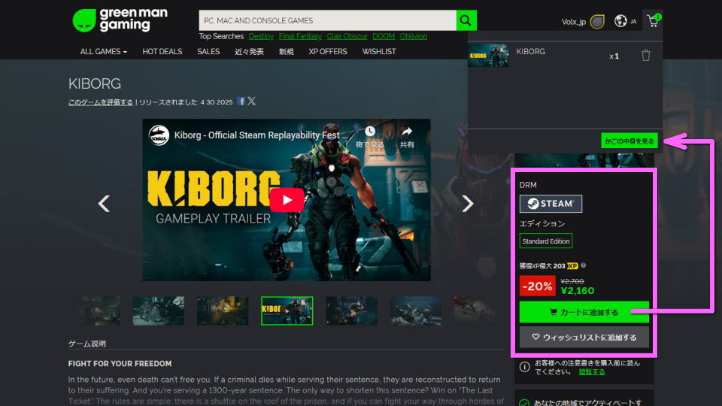Open the 新規 menu item

tap(286, 52)
